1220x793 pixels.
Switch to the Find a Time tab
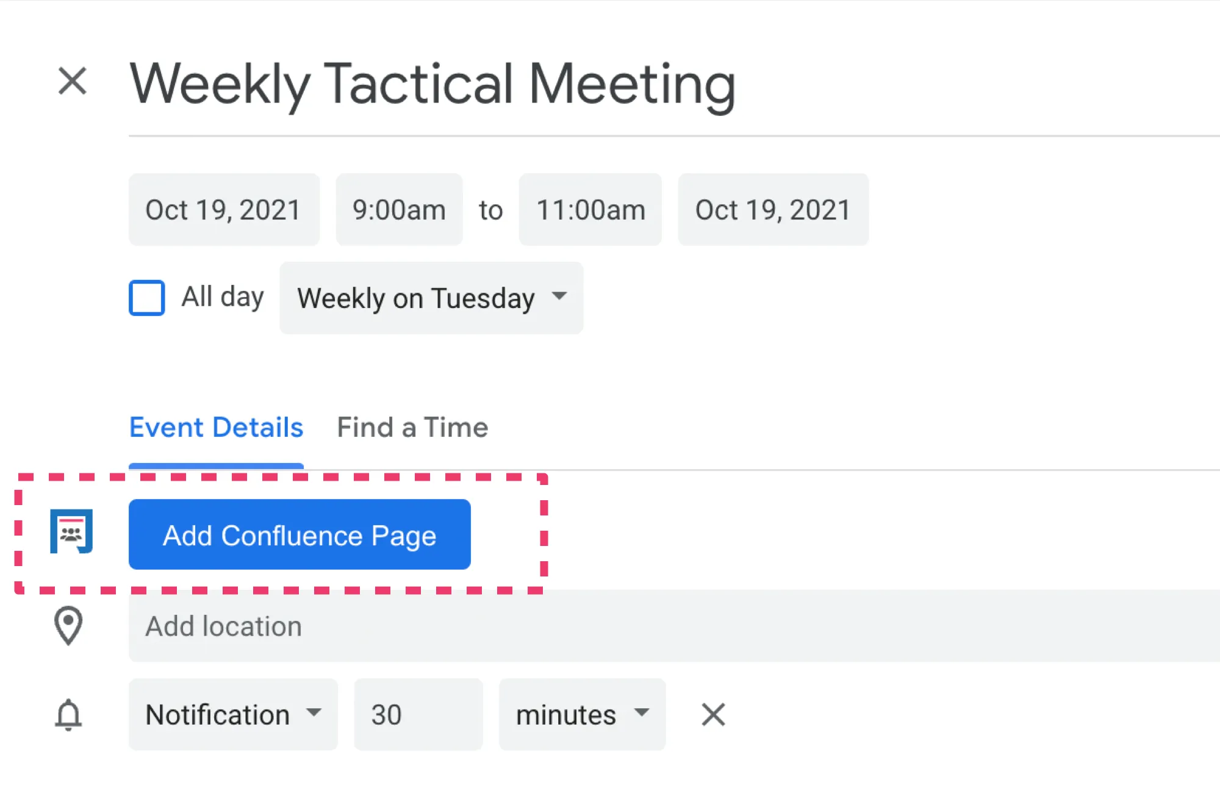point(412,427)
